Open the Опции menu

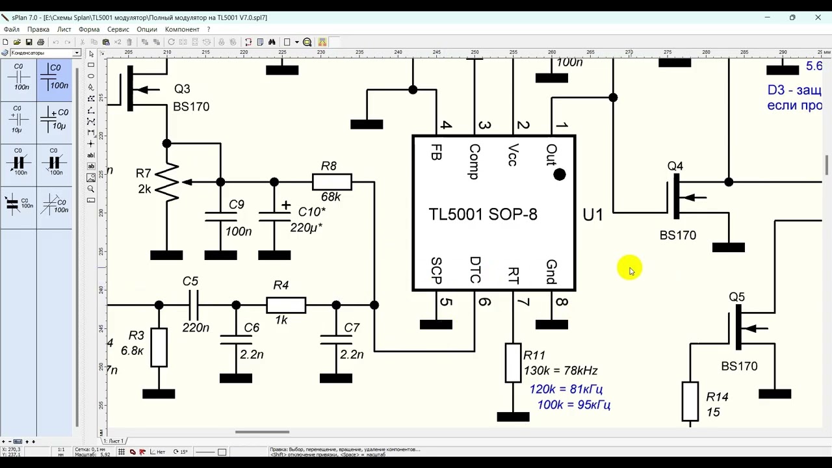pos(147,29)
